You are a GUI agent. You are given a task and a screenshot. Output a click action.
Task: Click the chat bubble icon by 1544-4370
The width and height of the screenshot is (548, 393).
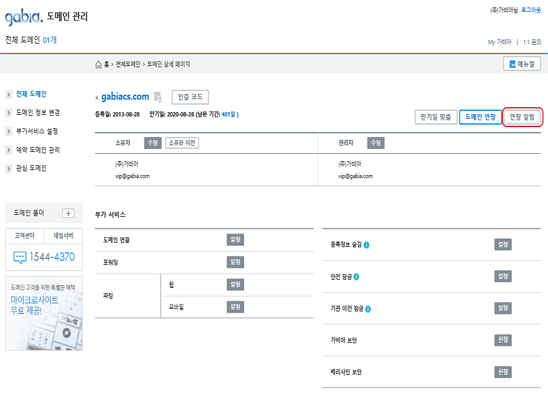tap(19, 257)
